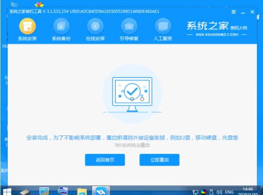Open File Explorer folder in taskbar

coord(82,191)
